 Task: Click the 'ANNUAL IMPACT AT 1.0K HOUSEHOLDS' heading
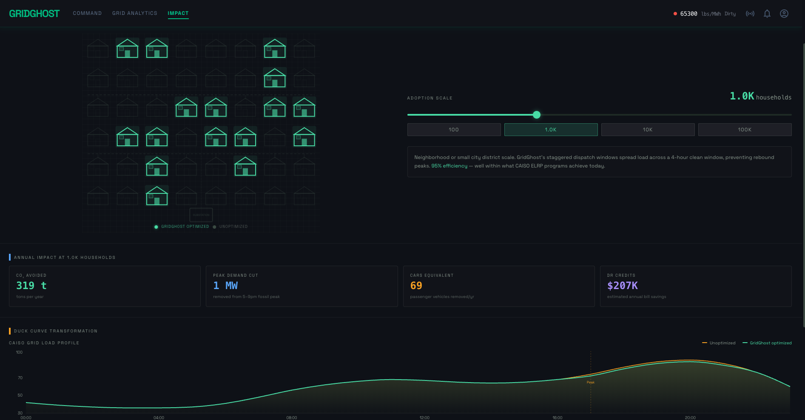click(65, 258)
